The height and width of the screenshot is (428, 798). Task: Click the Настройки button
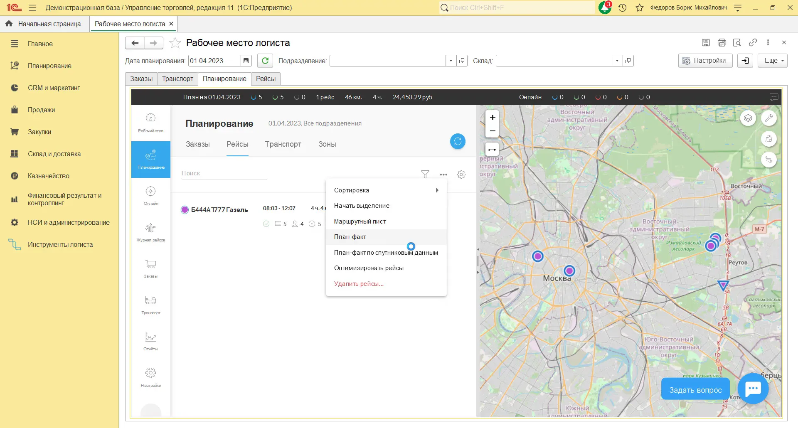(705, 61)
